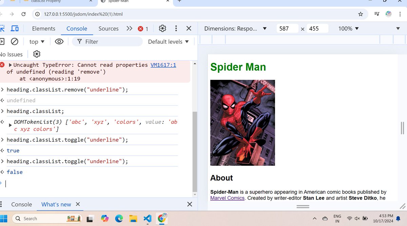Screen dimensions: 407x226
Task: Bookmark the page with the star icon
Action: pos(361,14)
